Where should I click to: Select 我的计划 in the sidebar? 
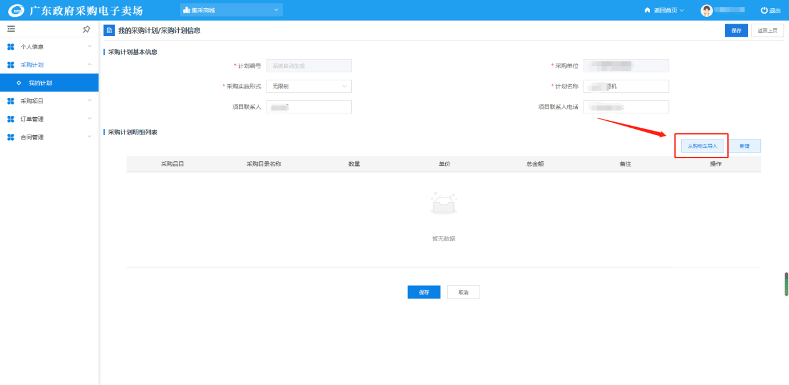(40, 83)
